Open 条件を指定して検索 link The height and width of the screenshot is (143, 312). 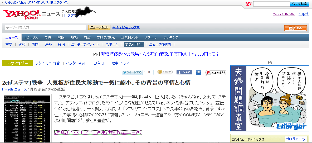coord(126,27)
